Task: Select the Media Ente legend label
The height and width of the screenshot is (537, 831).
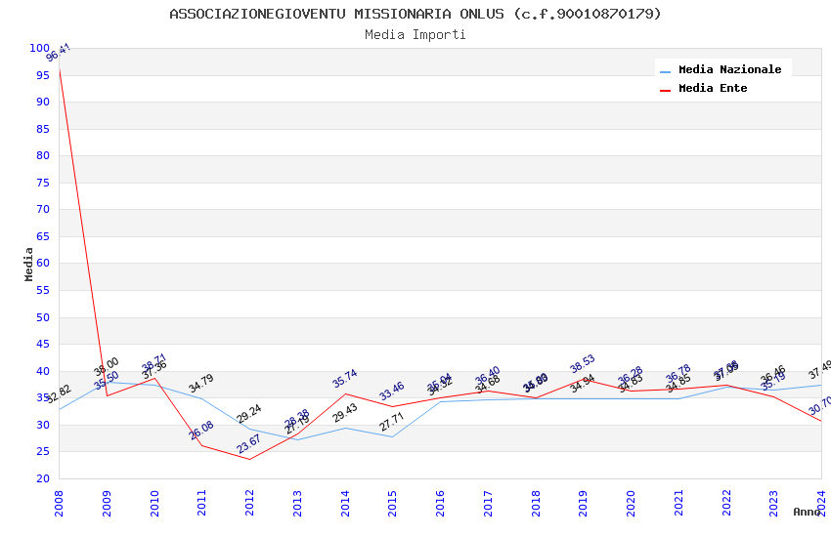Action: click(x=713, y=88)
